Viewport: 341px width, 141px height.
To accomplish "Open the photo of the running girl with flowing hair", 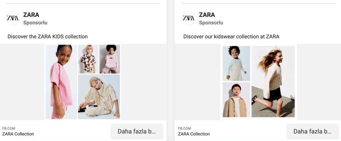I will [273, 81].
